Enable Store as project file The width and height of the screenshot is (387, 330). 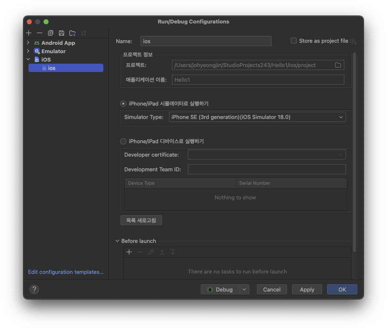click(294, 41)
